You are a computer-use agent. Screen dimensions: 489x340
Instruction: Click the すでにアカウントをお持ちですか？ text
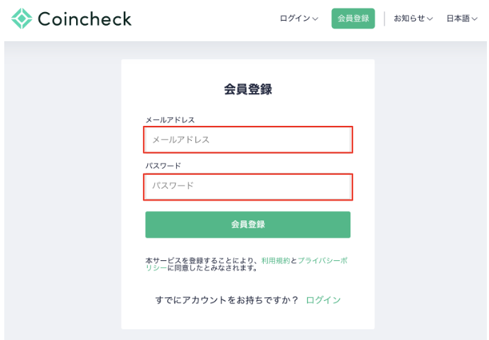pos(227,300)
